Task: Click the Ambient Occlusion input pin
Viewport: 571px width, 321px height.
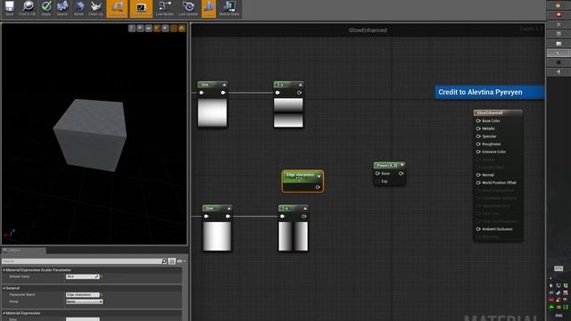Action: pyautogui.click(x=478, y=229)
